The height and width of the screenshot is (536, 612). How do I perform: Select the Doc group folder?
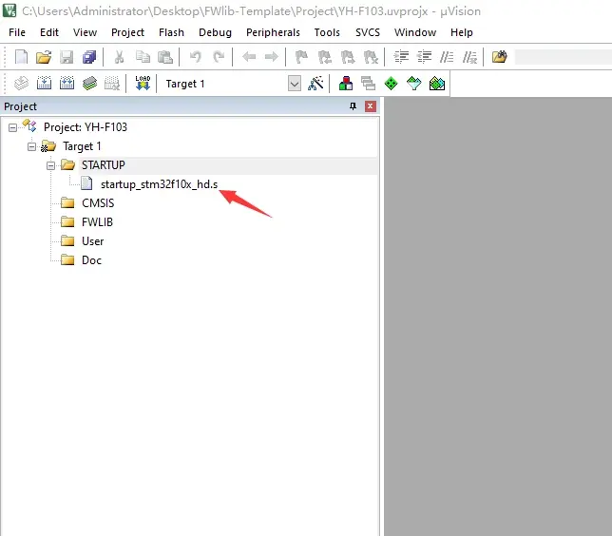coord(92,260)
